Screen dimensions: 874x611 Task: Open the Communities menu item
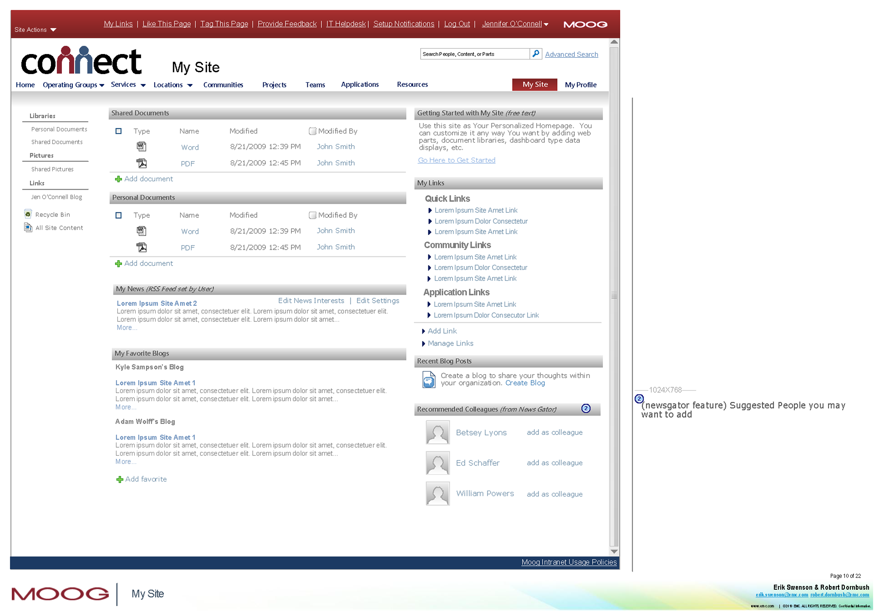click(223, 85)
